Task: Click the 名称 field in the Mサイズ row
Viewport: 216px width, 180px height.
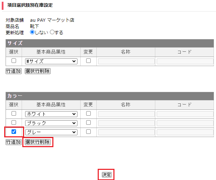Action: pos(126,62)
